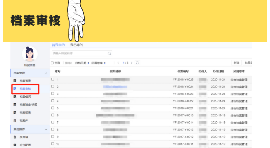Open 档案记录 in the sidebar

[x=25, y=112]
